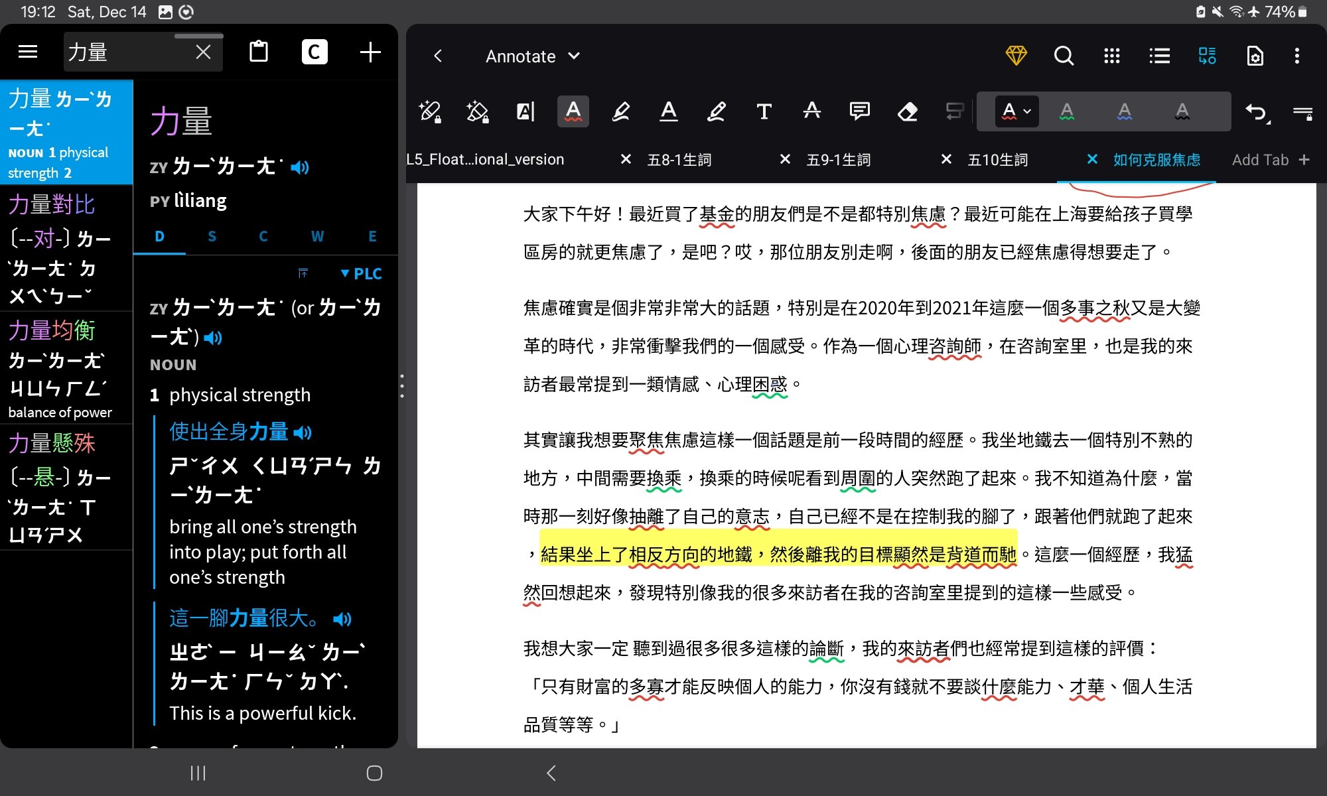Undo the last annotation

(x=1257, y=113)
